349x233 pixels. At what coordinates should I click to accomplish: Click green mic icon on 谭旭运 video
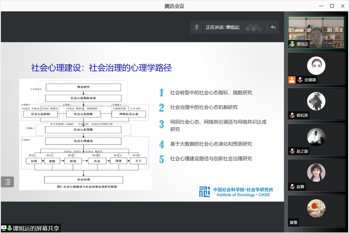coord(292,44)
